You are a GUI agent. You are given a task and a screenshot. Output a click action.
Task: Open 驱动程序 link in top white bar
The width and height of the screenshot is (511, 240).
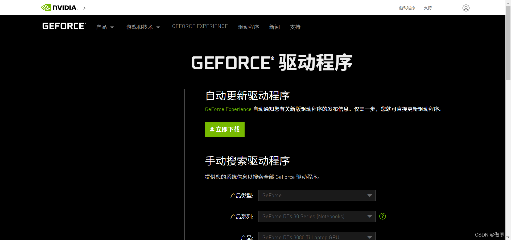pyautogui.click(x=407, y=8)
